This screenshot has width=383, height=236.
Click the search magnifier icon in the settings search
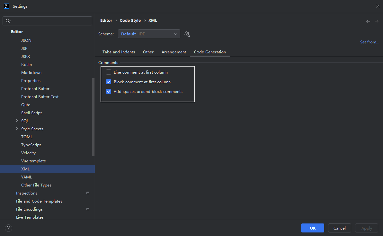tap(8, 21)
